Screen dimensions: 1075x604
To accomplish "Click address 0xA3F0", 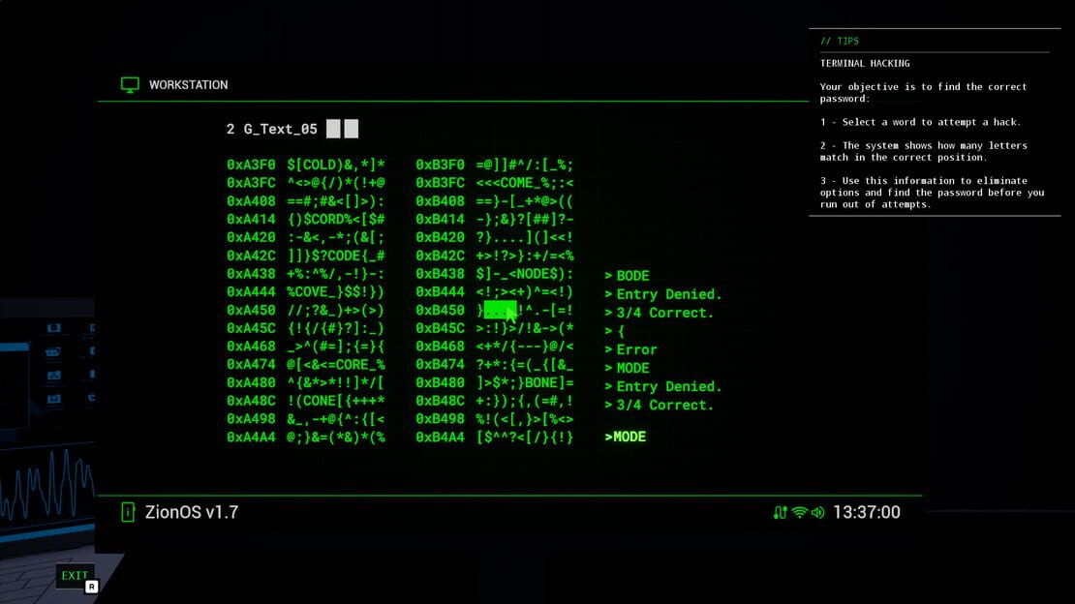I will point(251,166).
